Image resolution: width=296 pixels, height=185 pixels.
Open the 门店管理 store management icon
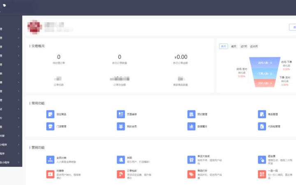[x=50, y=127]
